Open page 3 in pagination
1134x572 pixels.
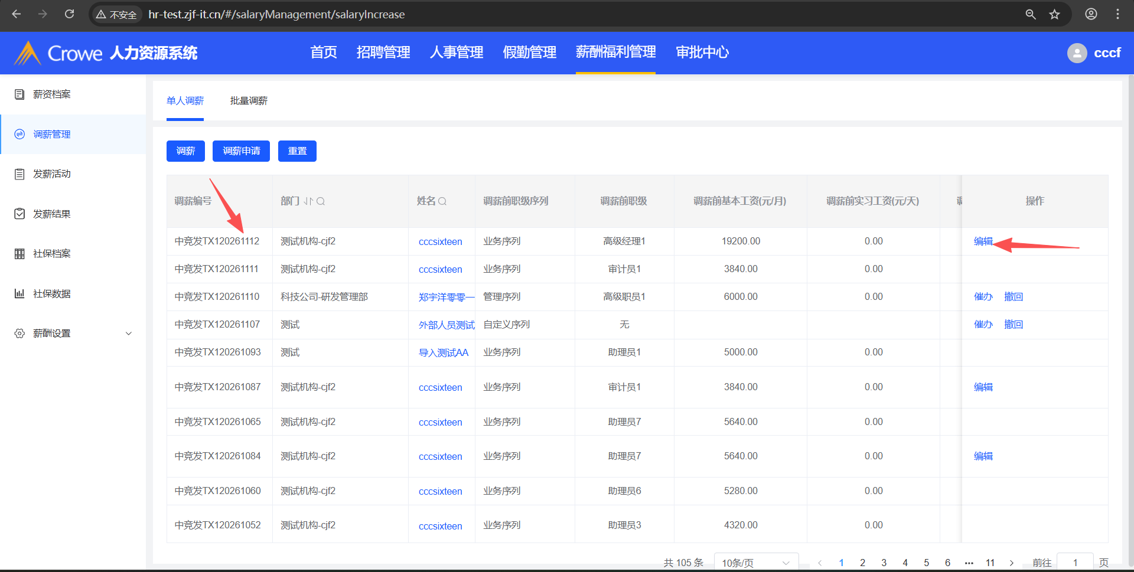point(884,563)
